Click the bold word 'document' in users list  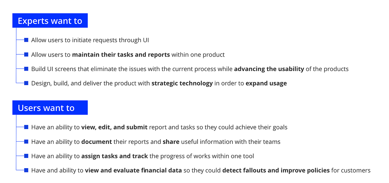96,142
